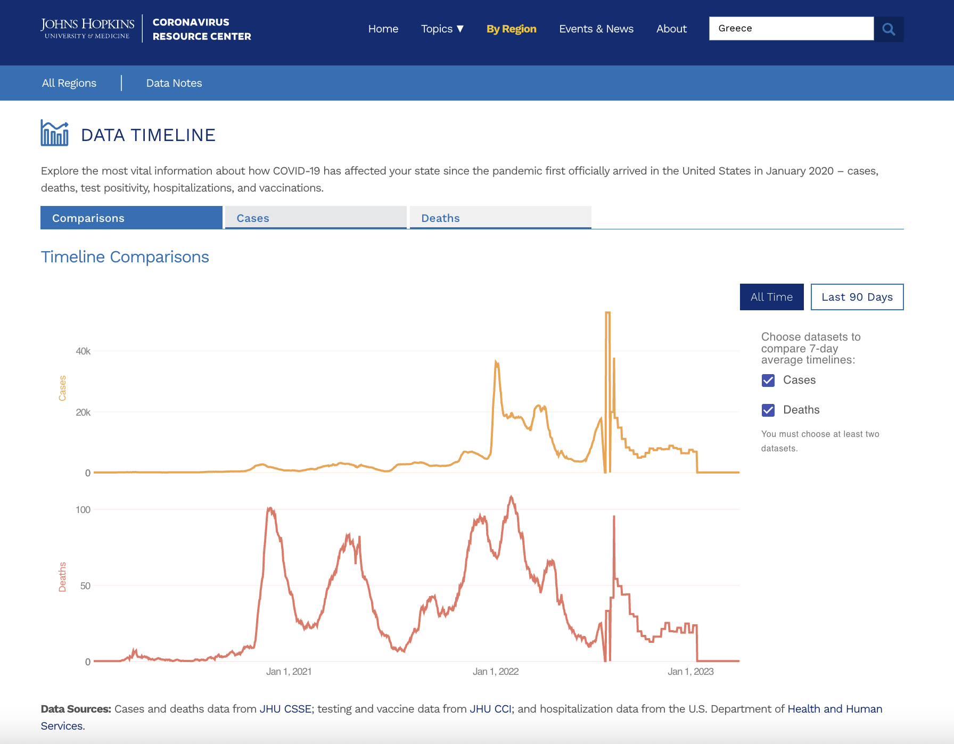The width and height of the screenshot is (954, 744).
Task: Expand the Topics dropdown menu
Action: click(x=442, y=29)
